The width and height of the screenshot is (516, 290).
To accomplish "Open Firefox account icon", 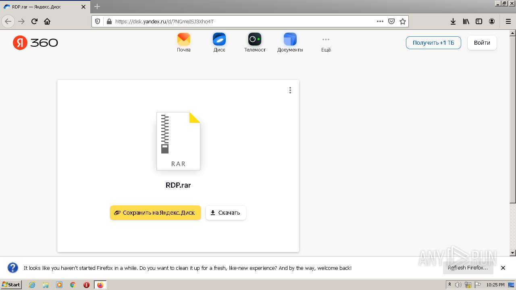I will [492, 21].
